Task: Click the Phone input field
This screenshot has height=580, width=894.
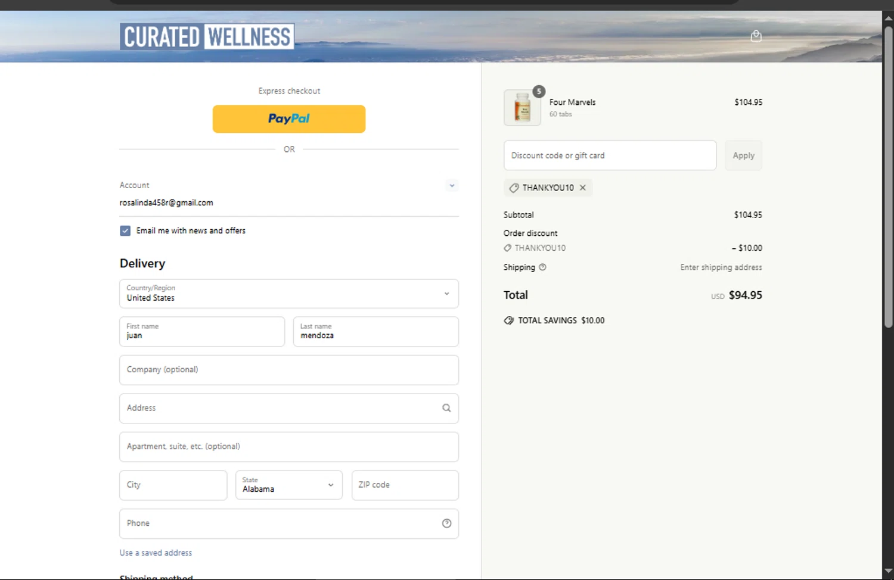Action: (x=289, y=523)
